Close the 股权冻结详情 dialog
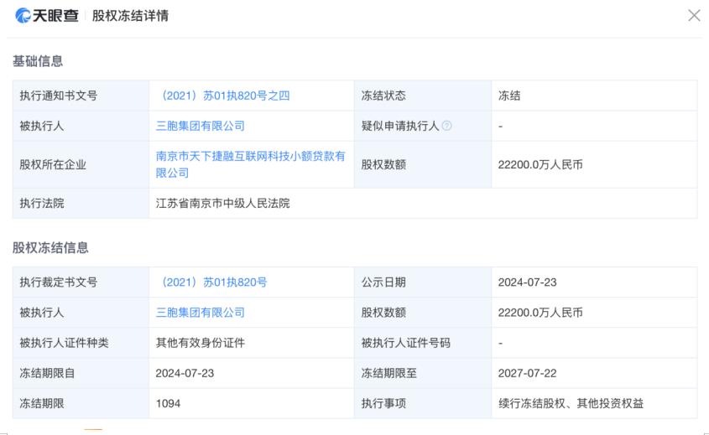The image size is (709, 435). [694, 15]
